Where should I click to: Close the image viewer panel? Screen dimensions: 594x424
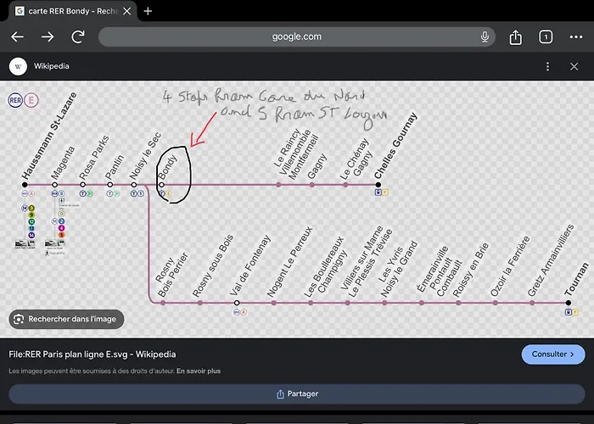[574, 67]
